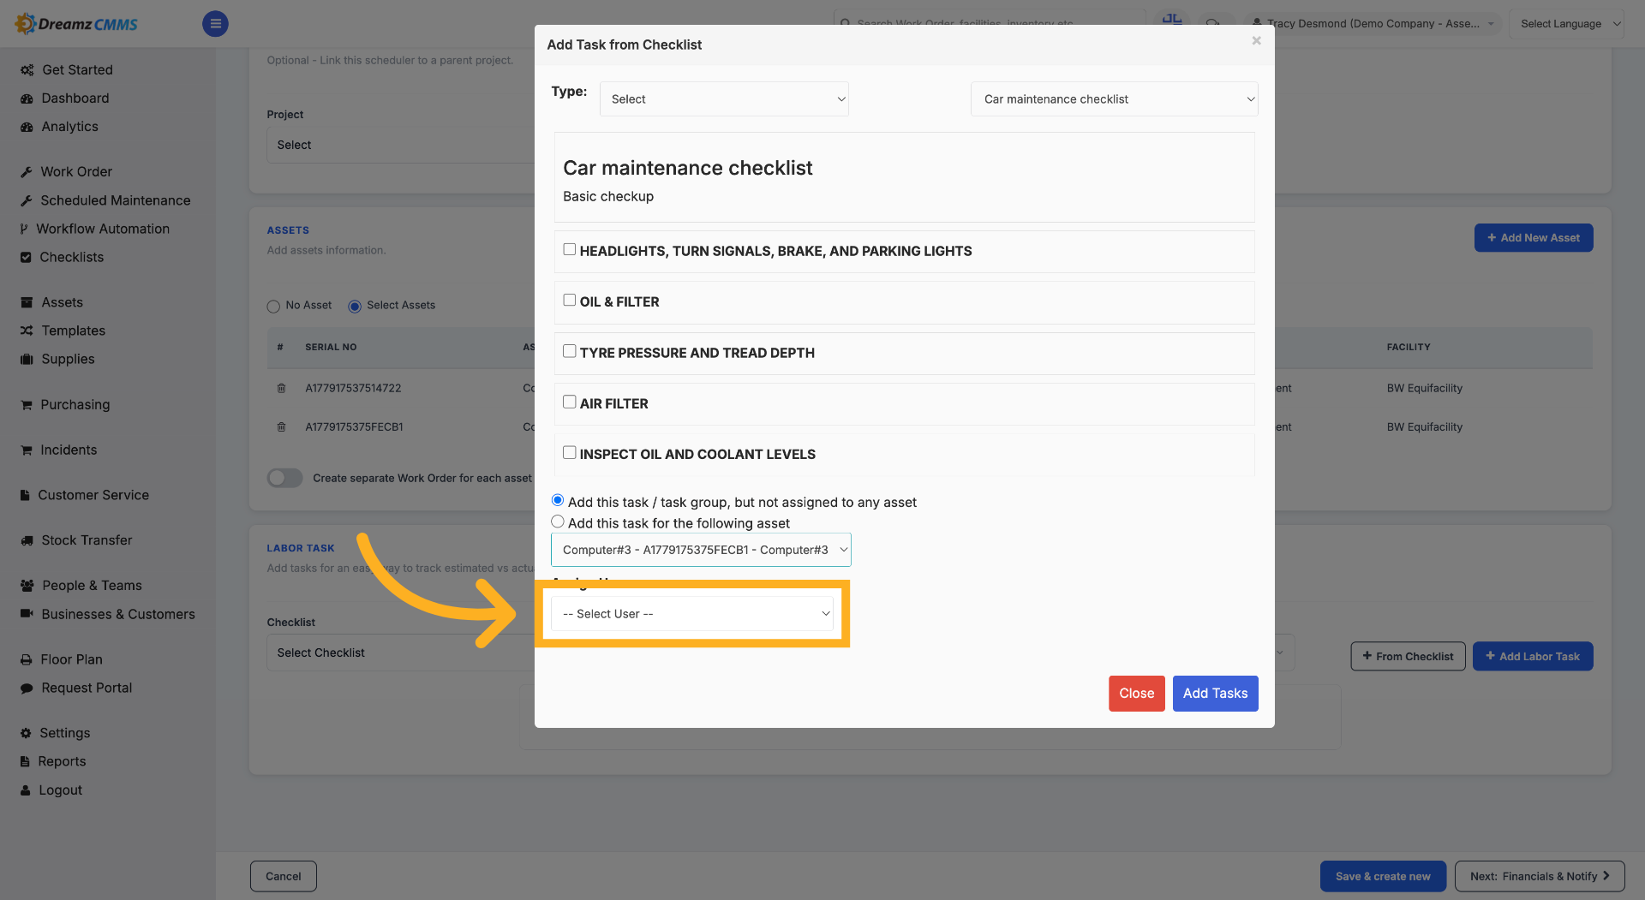Click Next: Financials & Notify button
Image resolution: width=1645 pixels, height=900 pixels.
(1540, 876)
